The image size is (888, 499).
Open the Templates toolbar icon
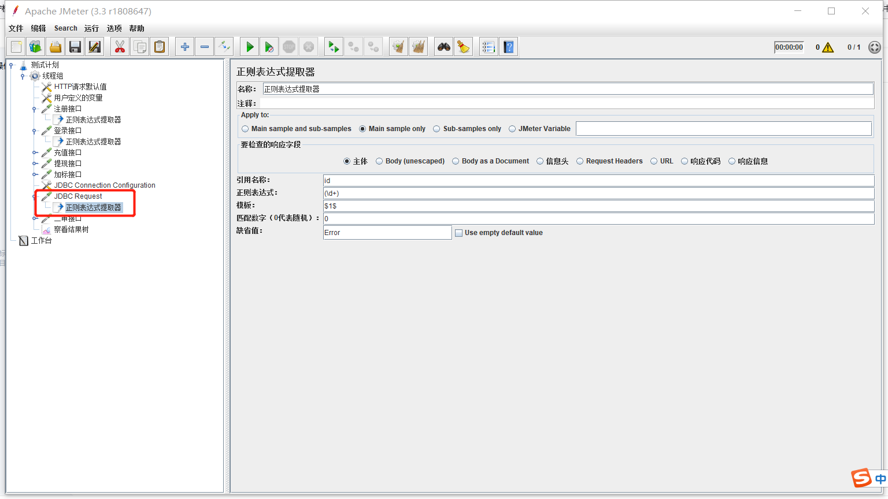point(36,47)
